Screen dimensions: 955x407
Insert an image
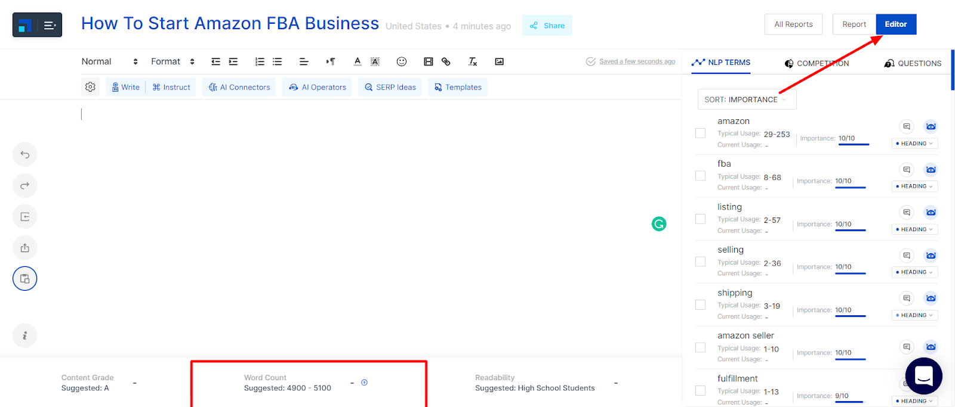coord(500,61)
